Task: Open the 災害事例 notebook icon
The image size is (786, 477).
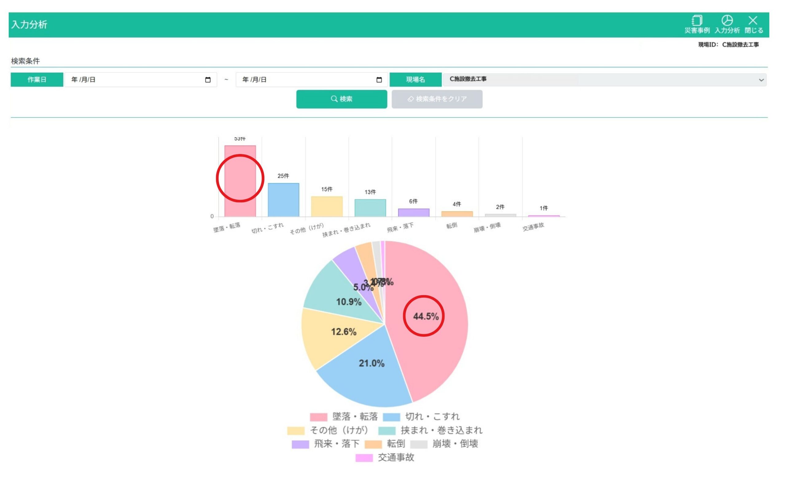Action: (697, 20)
